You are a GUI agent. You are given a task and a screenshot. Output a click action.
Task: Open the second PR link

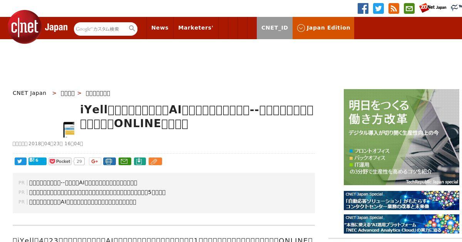click(97, 192)
